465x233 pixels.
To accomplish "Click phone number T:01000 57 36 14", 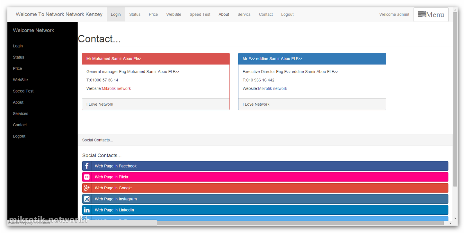I will coord(102,80).
